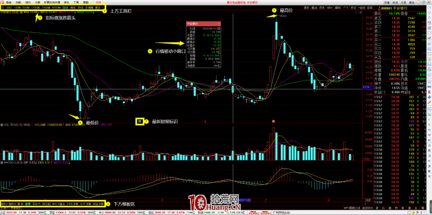Open the 分析 menu
Image resolution: width=432 pixels, height=215 pixels.
[38, 2]
